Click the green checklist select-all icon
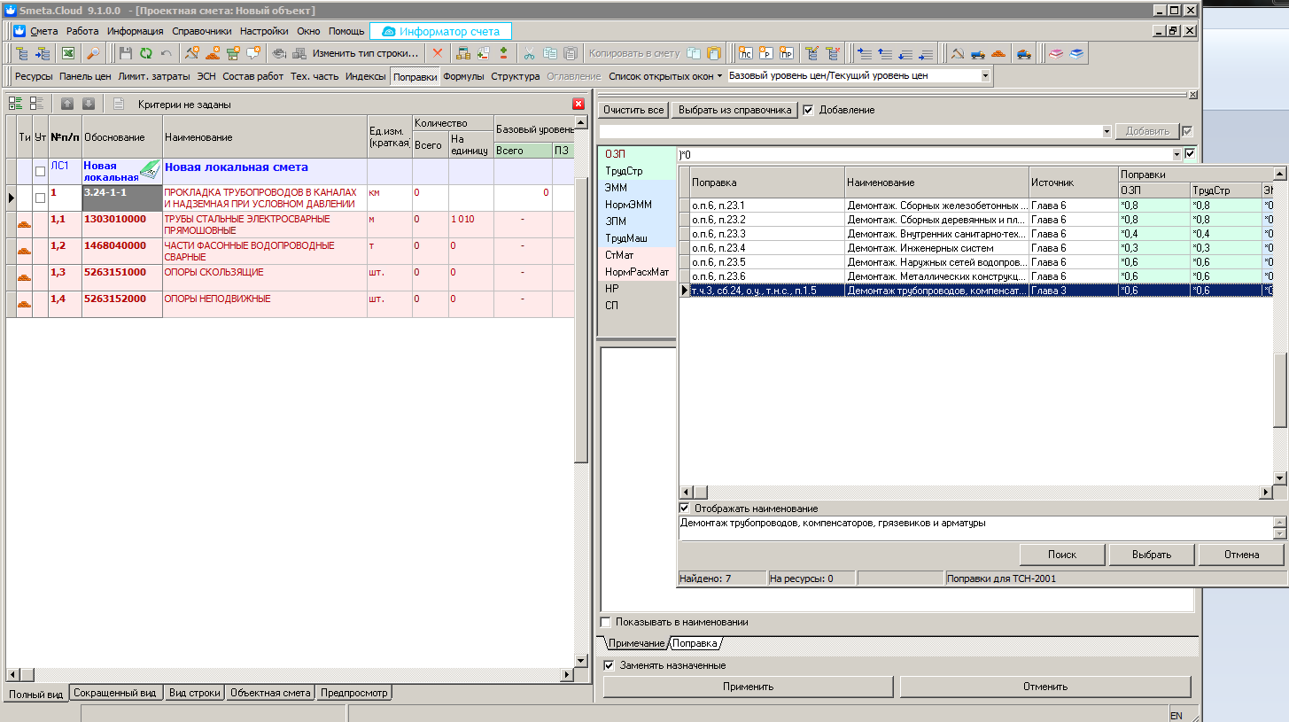The width and height of the screenshot is (1289, 722). pyautogui.click(x=15, y=104)
